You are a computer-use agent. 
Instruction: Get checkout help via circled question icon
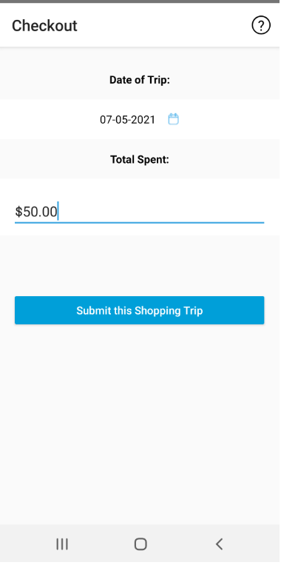[x=260, y=26]
